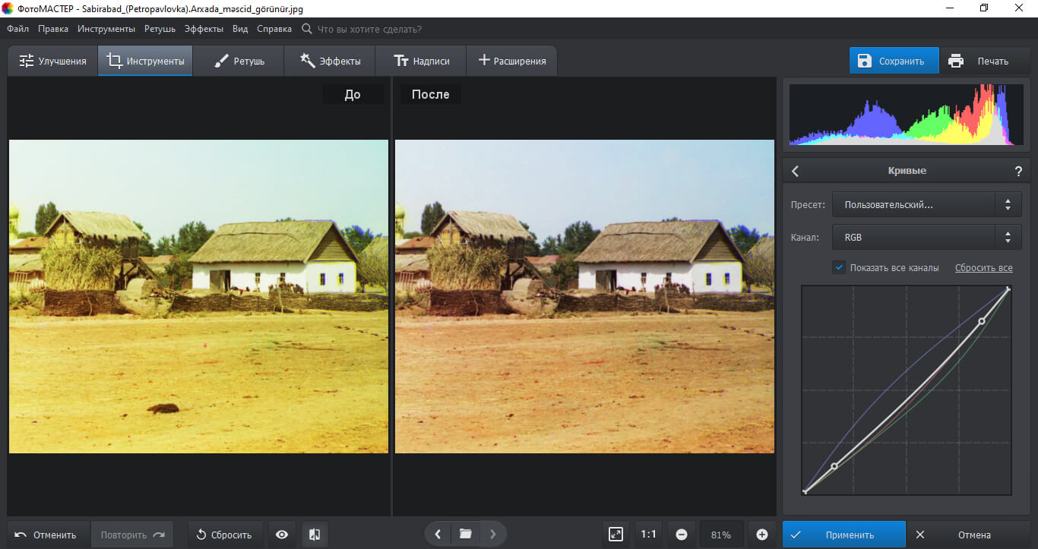Image resolution: width=1038 pixels, height=549 pixels.
Task: Go to previous photo arrow
Action: [438, 534]
